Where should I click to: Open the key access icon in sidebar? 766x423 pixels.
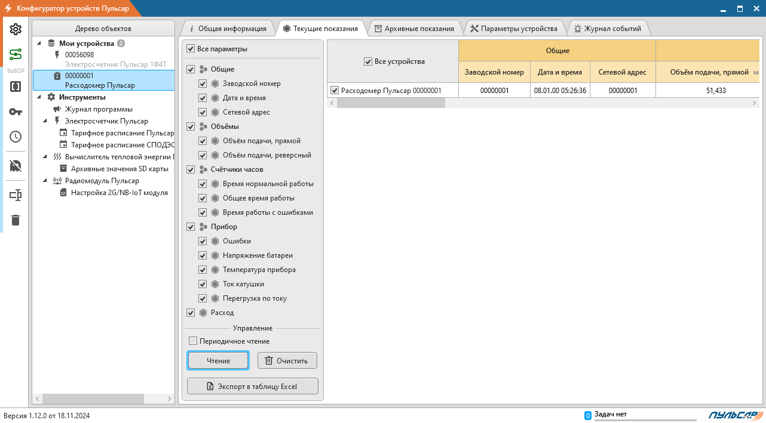pos(16,112)
